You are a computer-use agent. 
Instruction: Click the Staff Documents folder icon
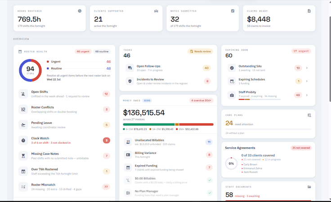309,187
